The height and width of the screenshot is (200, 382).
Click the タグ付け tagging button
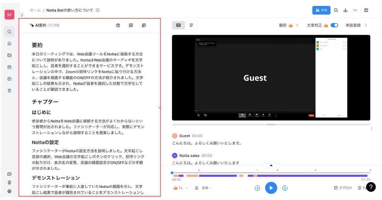pos(343,188)
